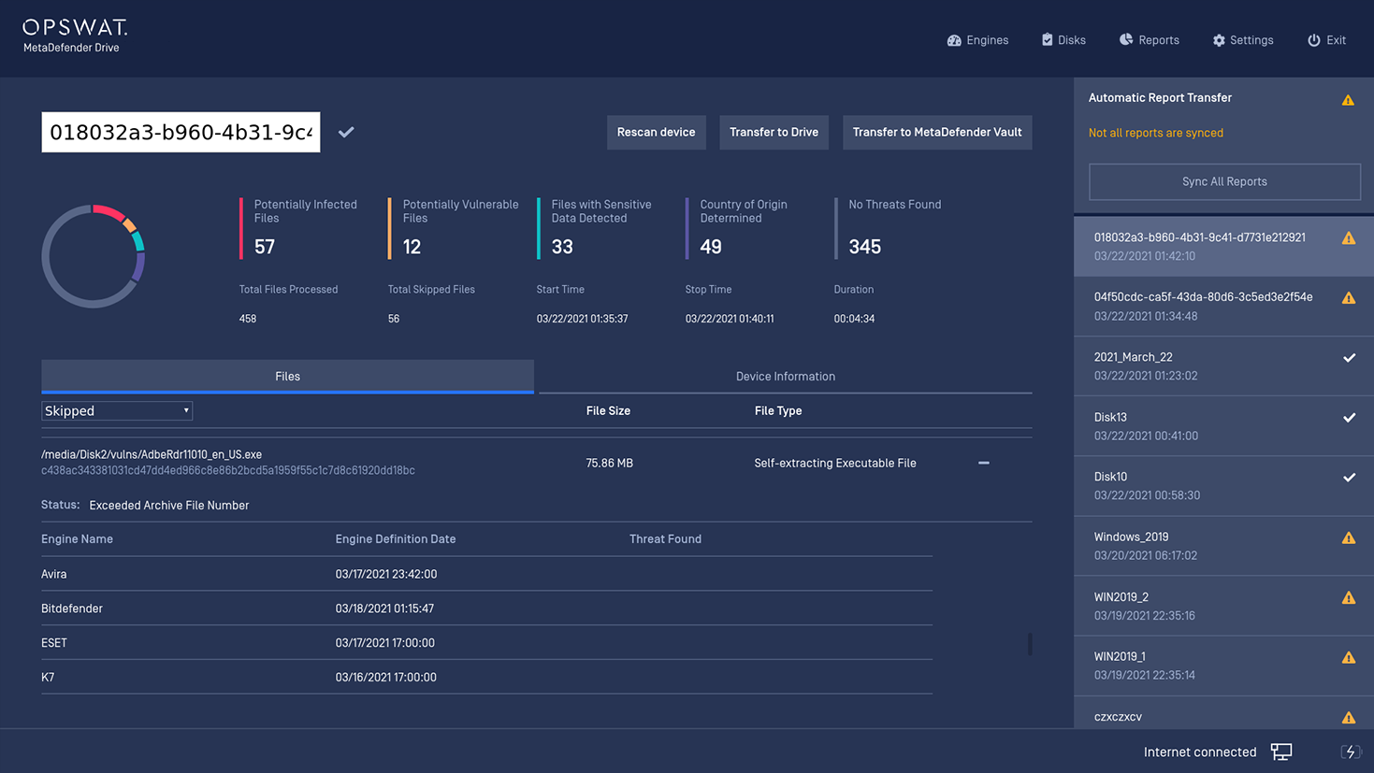Select report 04f50cdc-ca5f-43da-80d6-3c5ed3e2f54e
The height and width of the screenshot is (773, 1374).
tap(1223, 306)
